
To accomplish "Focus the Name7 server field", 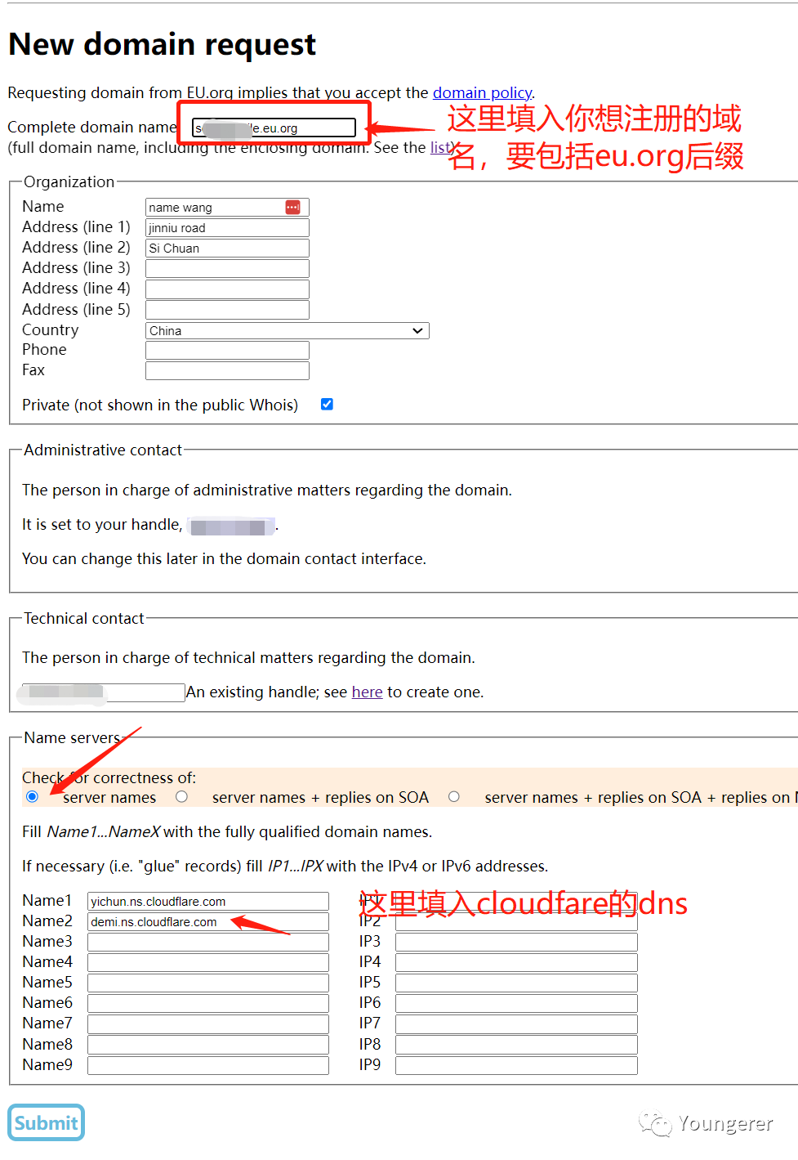I will [x=208, y=1023].
